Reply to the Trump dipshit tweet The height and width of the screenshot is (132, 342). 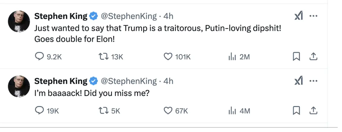[x=39, y=57]
